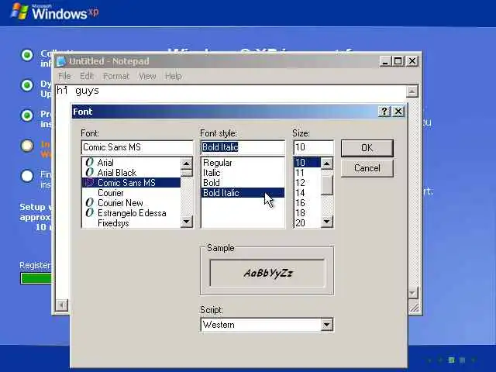Click the Western script combo box
This screenshot has height=372, width=496.
click(267, 325)
